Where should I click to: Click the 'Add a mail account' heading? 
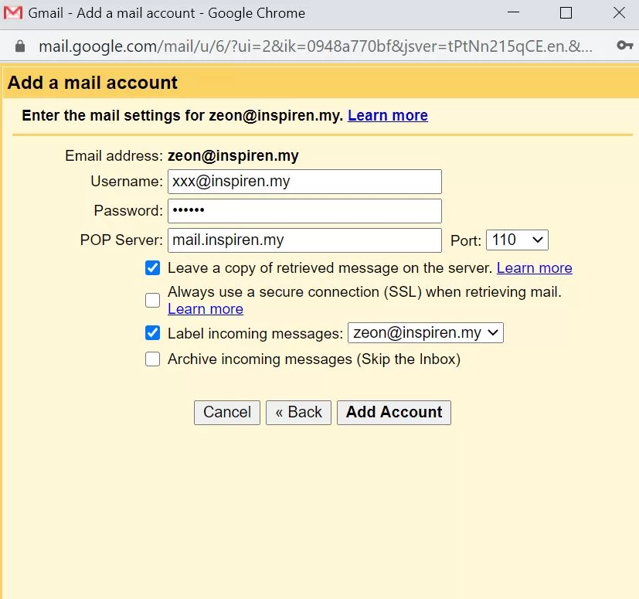(93, 83)
